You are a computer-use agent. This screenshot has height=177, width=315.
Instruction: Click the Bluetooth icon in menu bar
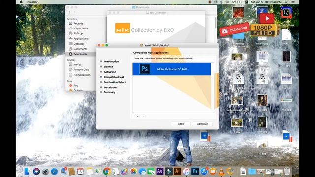(221, 2)
